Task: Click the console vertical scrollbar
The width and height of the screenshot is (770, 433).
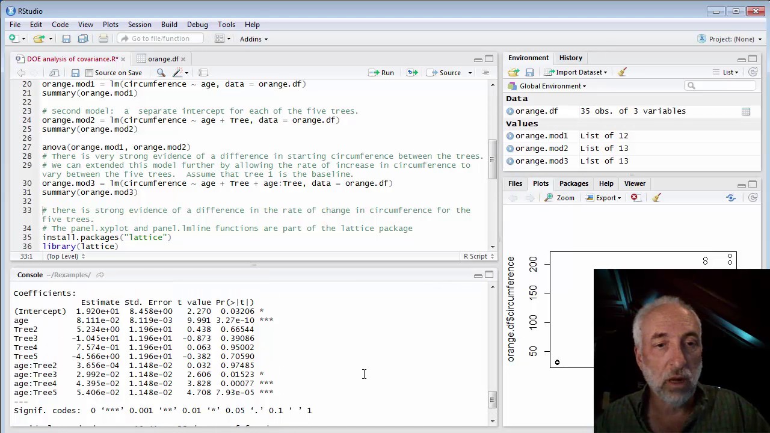Action: pyautogui.click(x=492, y=399)
